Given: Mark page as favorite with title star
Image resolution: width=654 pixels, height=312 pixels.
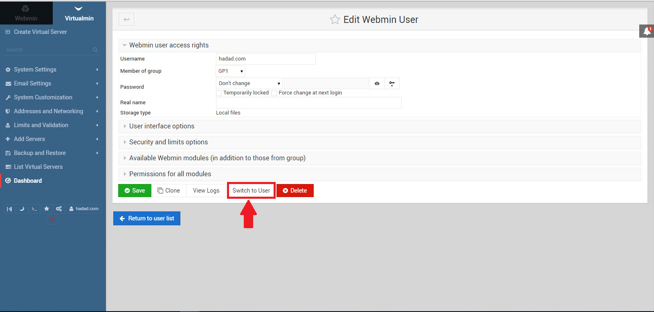Looking at the screenshot, I should tap(335, 20).
